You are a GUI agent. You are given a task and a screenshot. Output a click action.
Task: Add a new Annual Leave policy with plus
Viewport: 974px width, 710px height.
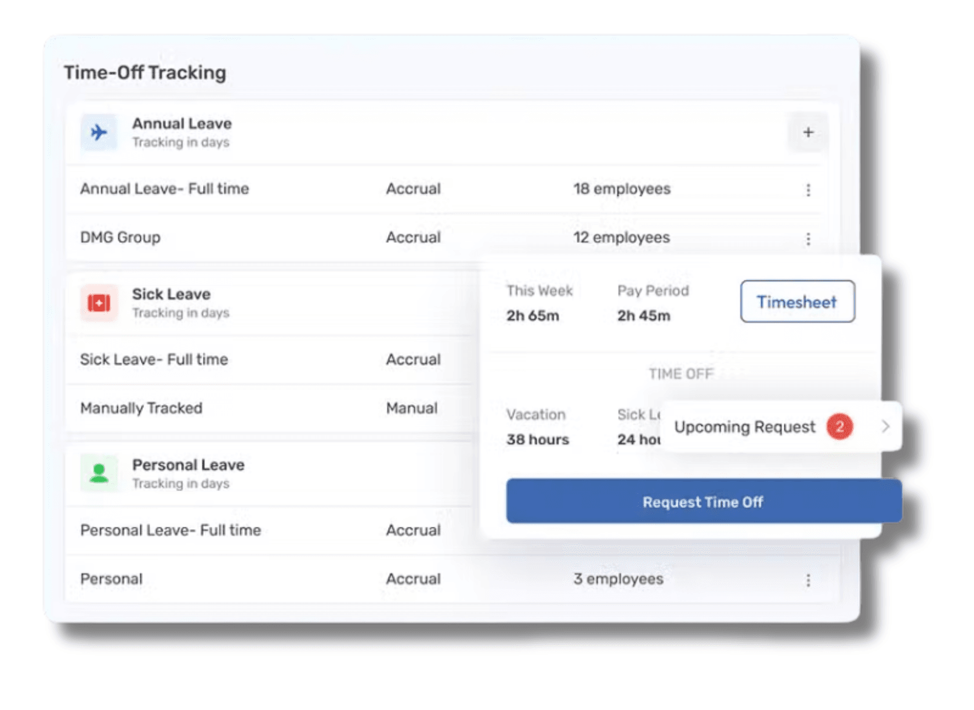coord(808,133)
